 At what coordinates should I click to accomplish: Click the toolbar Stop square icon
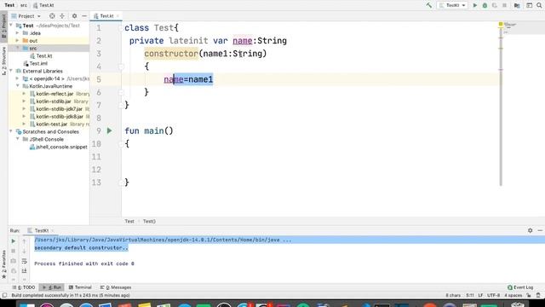pyautogui.click(x=504, y=5)
